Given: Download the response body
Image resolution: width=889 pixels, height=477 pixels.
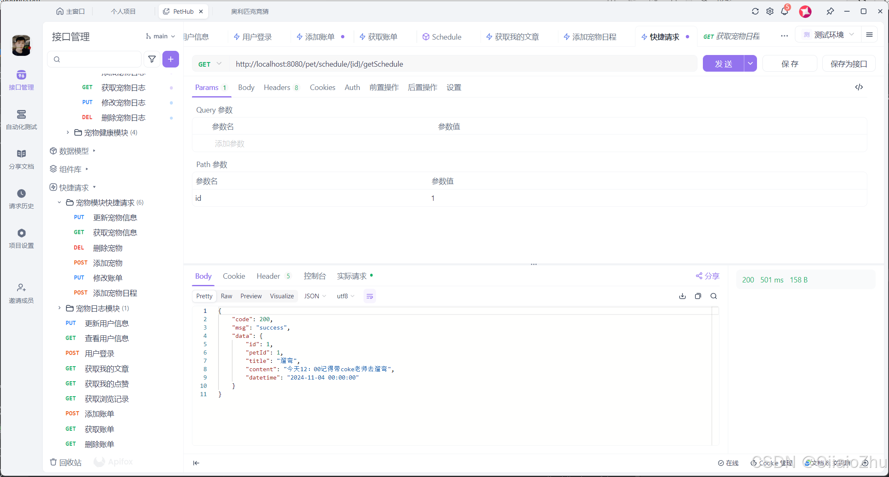Looking at the screenshot, I should coord(682,296).
